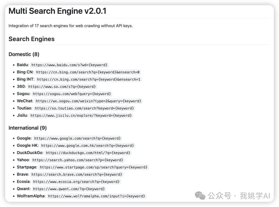Click the Ecosia search URL code
Image resolution: width=279 pixels, height=207 pixels.
point(76,182)
